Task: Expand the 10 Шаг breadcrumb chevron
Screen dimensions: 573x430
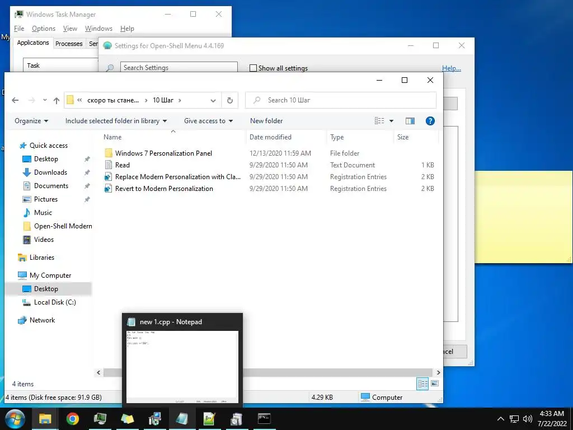Action: 180,100
